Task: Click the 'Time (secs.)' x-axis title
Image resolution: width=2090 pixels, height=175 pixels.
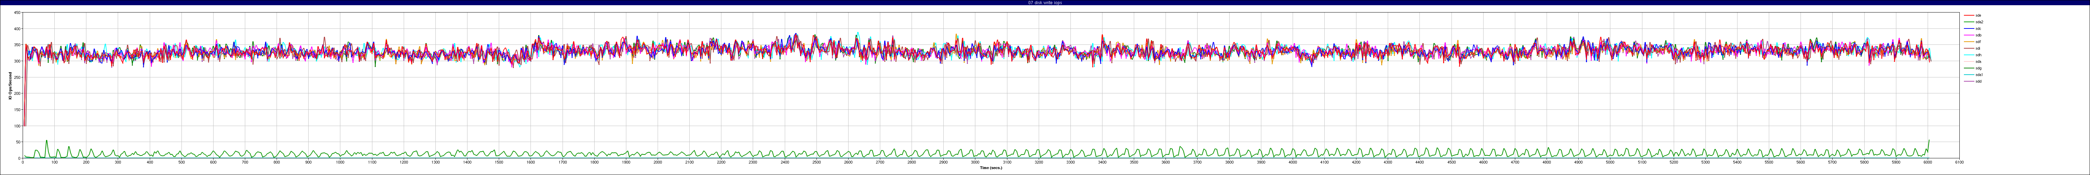Action: point(991,168)
